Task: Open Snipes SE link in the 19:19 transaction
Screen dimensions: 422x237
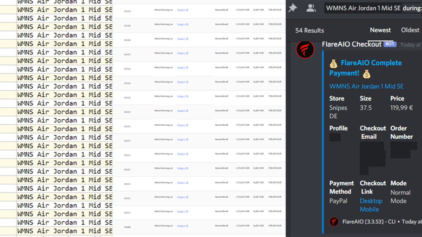Action: (x=183, y=10)
